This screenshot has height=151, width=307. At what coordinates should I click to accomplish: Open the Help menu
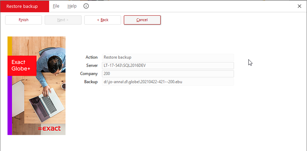coord(72,6)
